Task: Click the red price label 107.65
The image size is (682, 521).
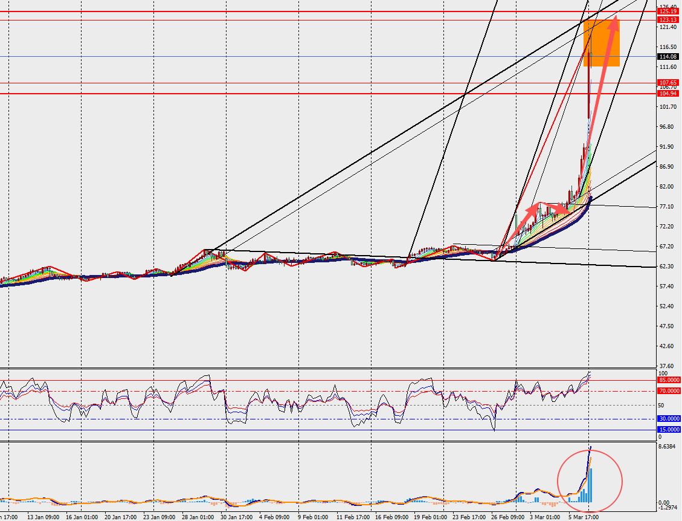Action: click(668, 83)
